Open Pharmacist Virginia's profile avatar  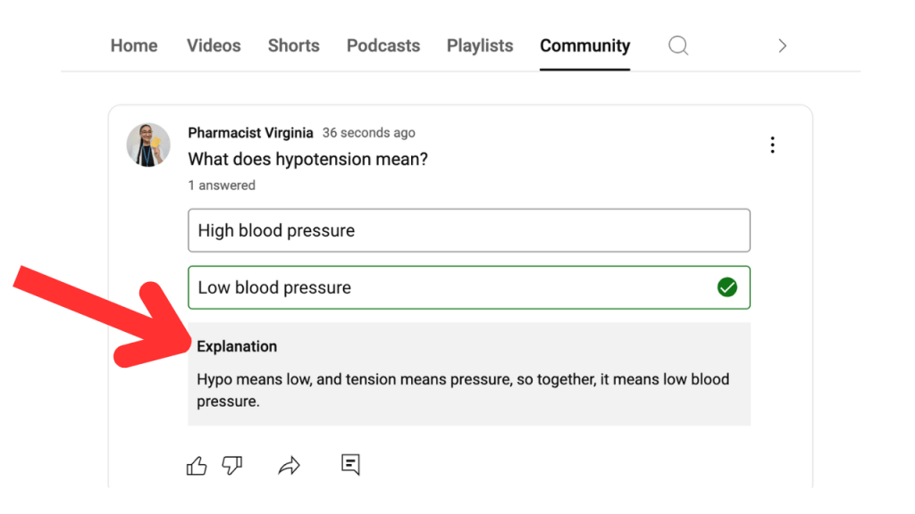148,145
